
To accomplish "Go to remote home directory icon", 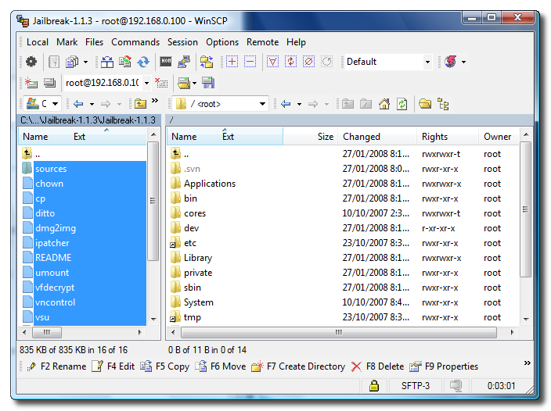I will 384,103.
